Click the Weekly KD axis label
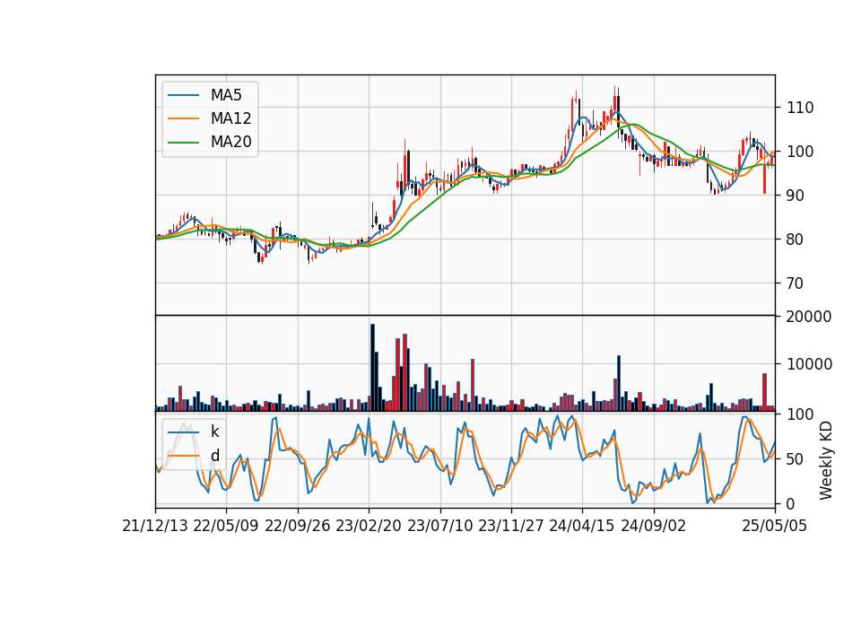Image resolution: width=861 pixels, height=619 pixels. [825, 461]
